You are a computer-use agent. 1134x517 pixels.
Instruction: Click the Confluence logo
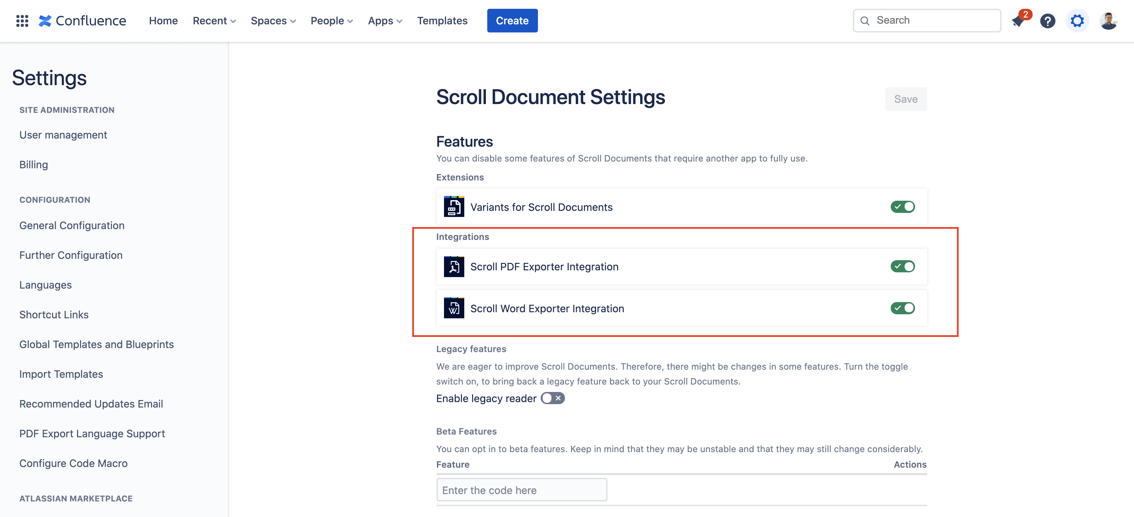click(82, 21)
